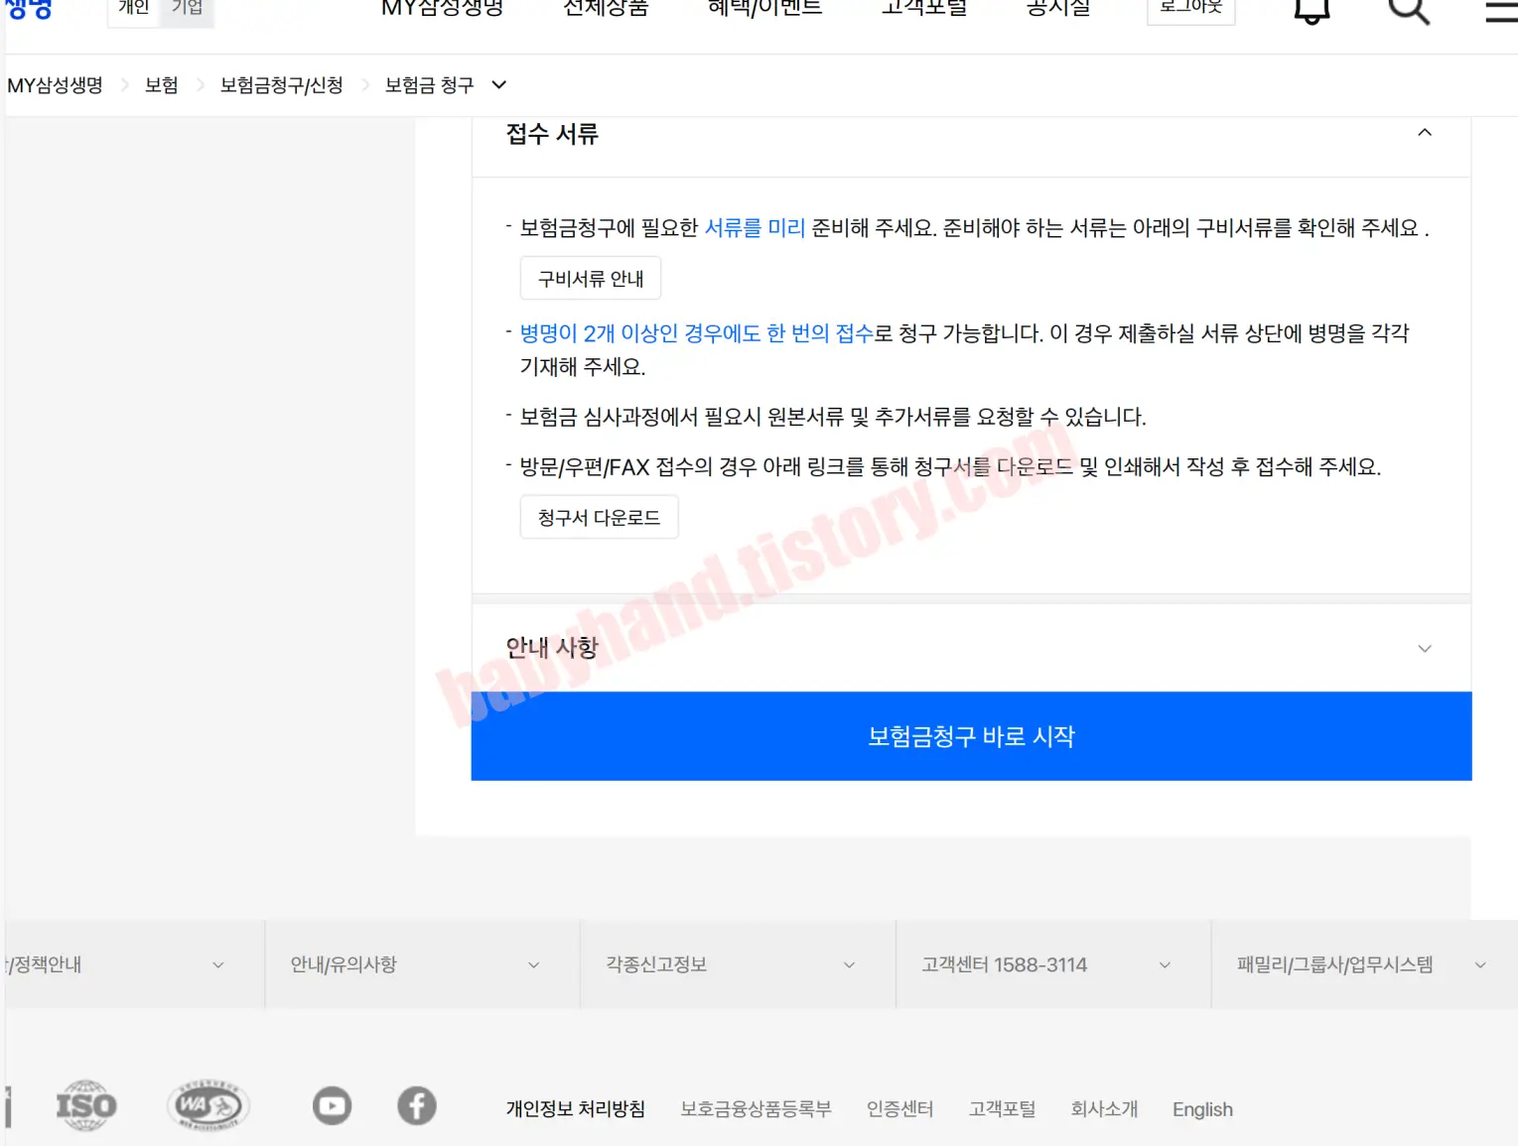The image size is (1518, 1146).
Task: Collapse the 접수 서류 section
Action: click(x=1425, y=133)
